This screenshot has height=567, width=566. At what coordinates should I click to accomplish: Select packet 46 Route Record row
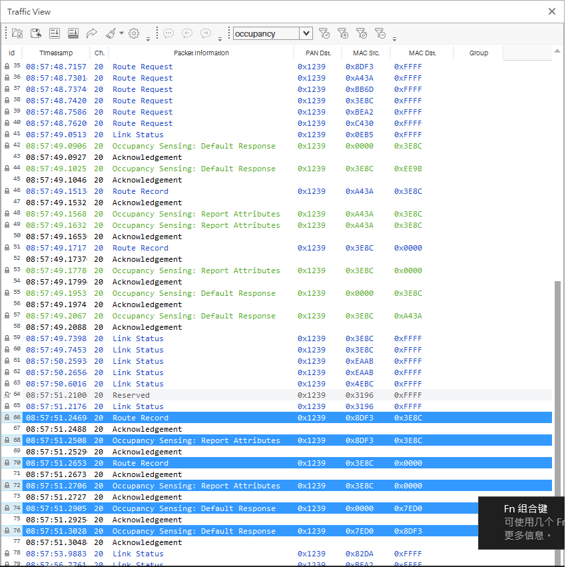(x=276, y=191)
